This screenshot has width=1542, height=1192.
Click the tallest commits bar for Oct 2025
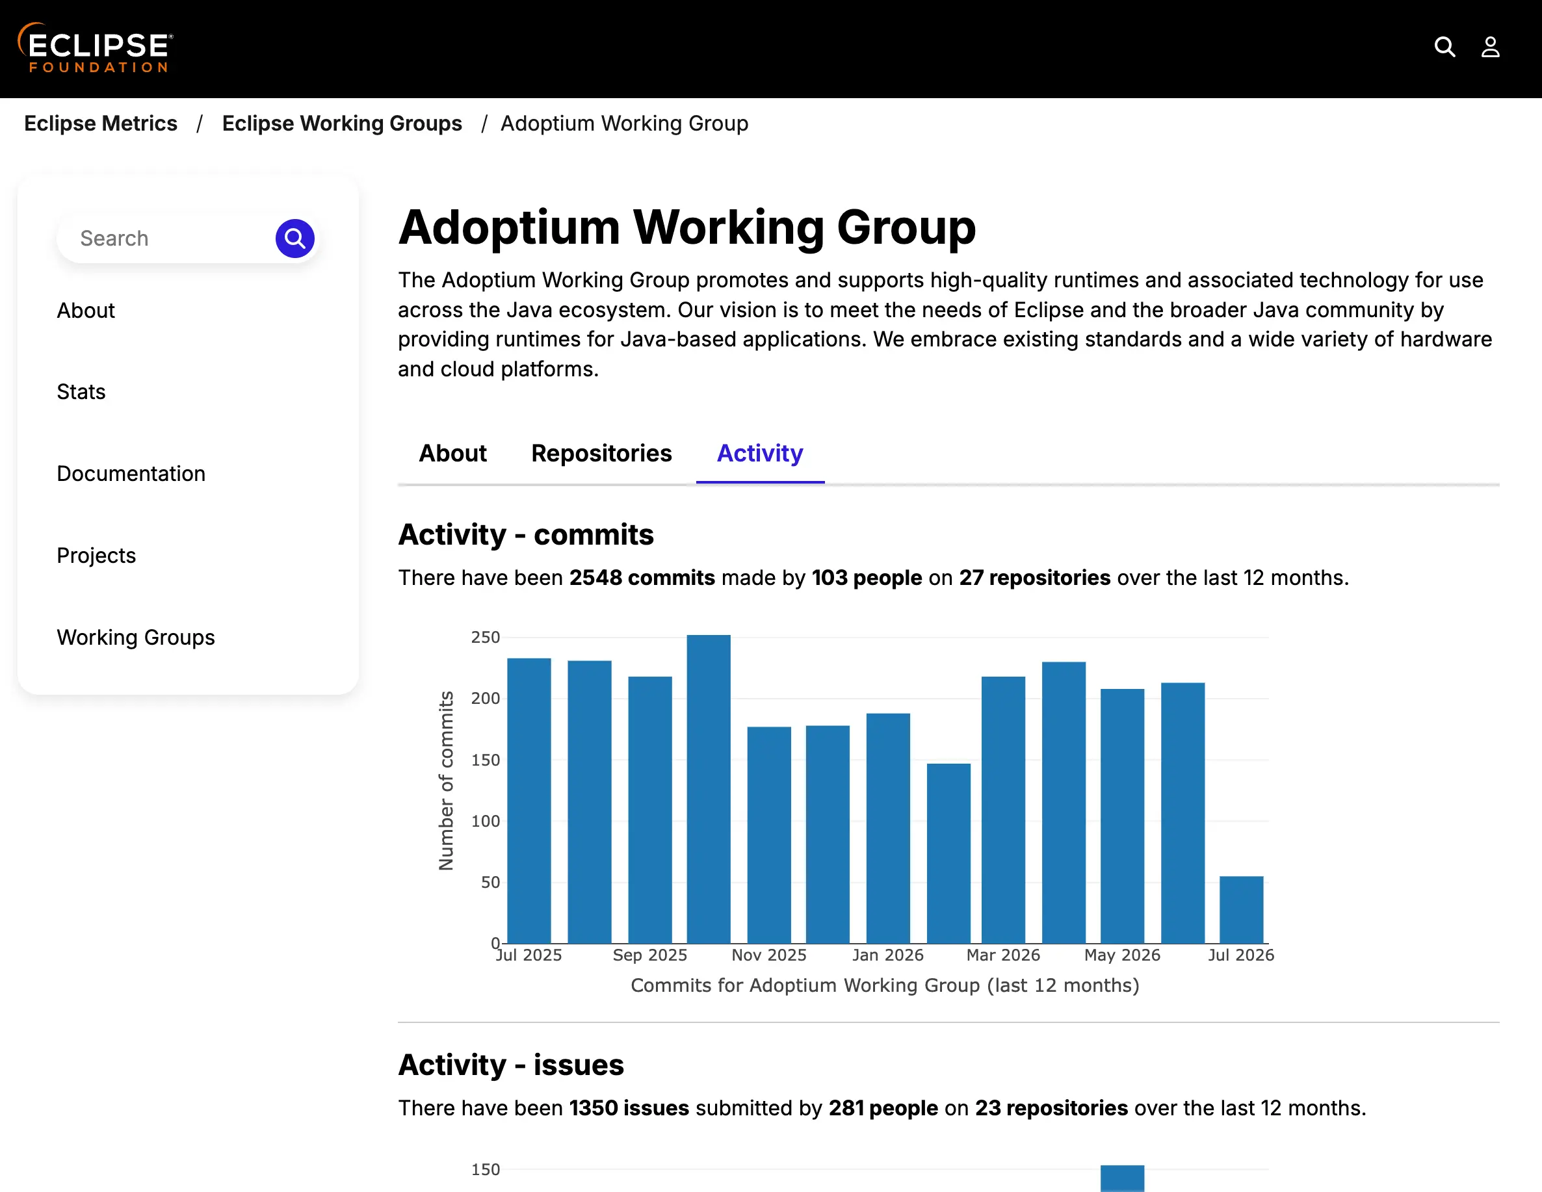click(x=708, y=789)
